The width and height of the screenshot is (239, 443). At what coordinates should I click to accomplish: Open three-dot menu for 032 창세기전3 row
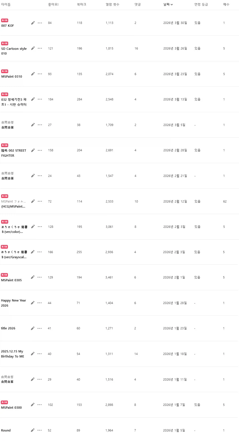[40, 99]
